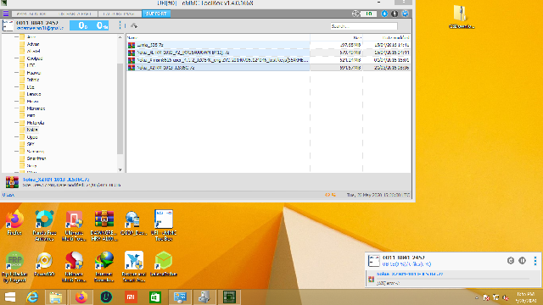Open Windows Start button
Image resolution: width=543 pixels, height=305 pixels.
pos(10,297)
